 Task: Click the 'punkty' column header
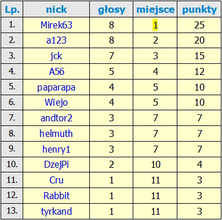199,9
